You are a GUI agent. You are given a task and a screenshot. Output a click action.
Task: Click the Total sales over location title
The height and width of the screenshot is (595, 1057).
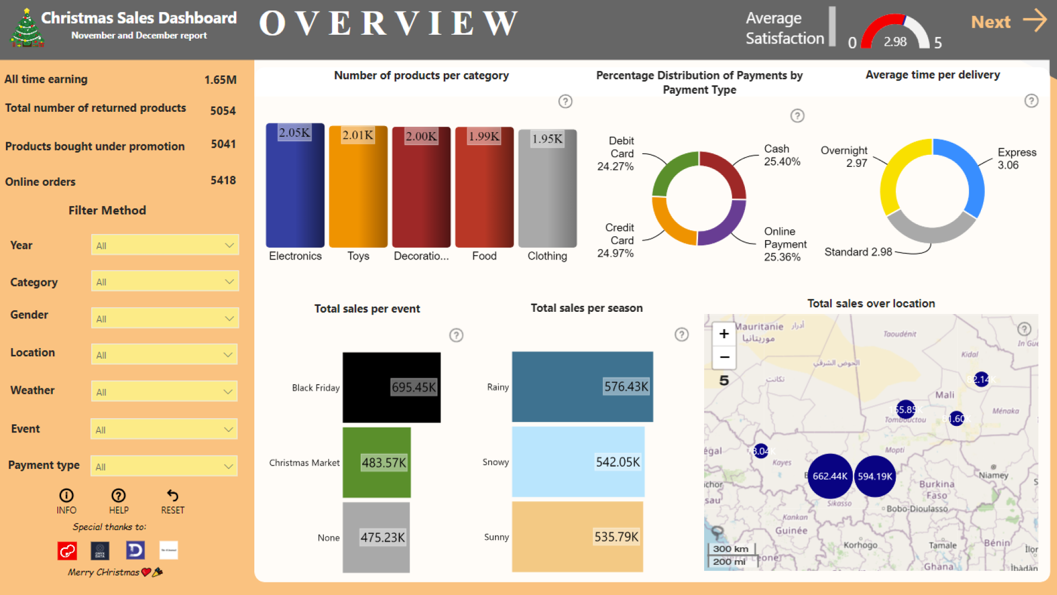point(871,304)
